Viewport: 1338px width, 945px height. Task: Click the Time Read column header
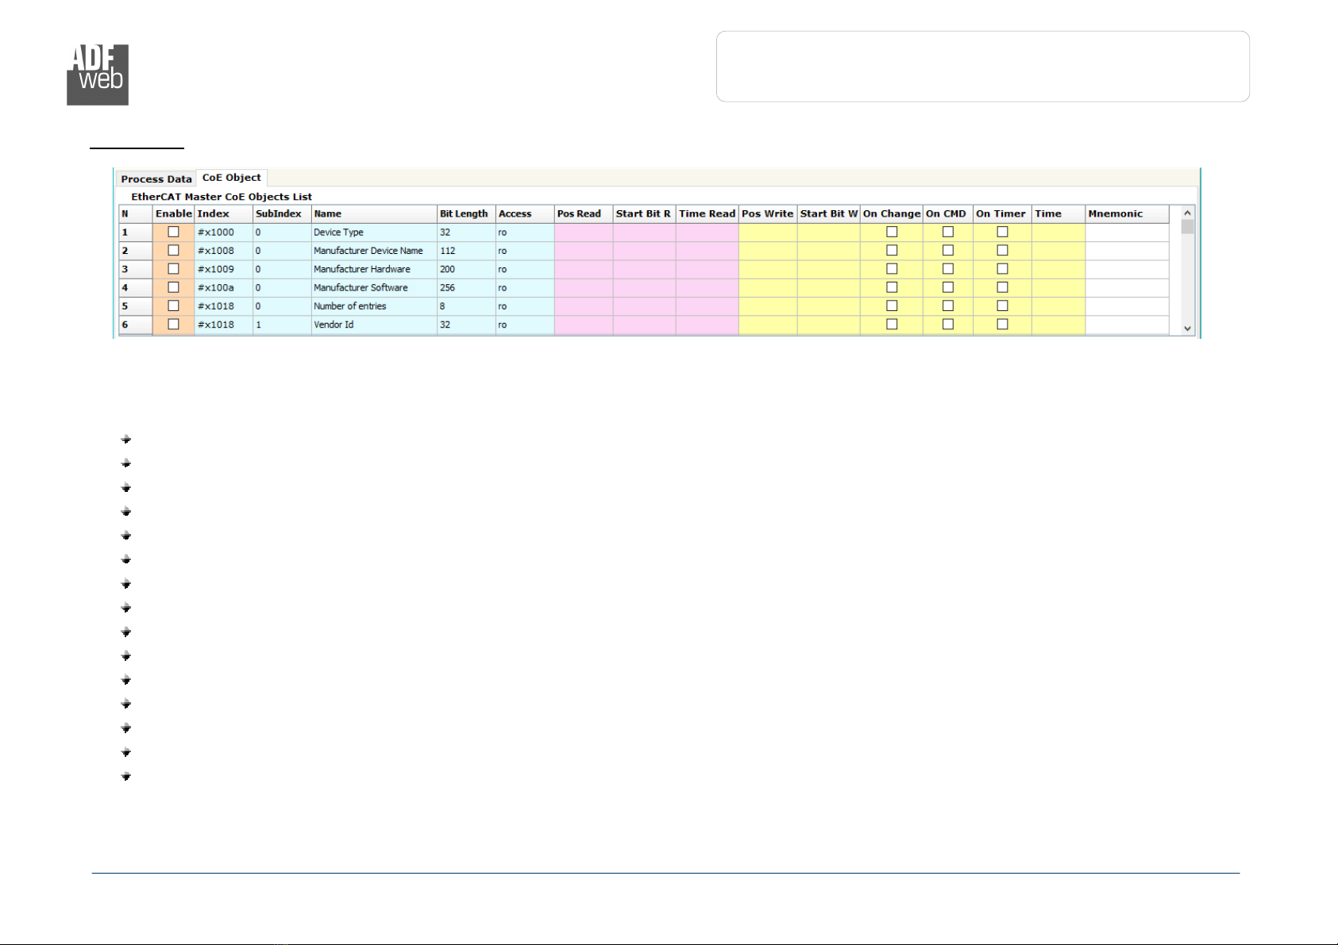(x=708, y=214)
